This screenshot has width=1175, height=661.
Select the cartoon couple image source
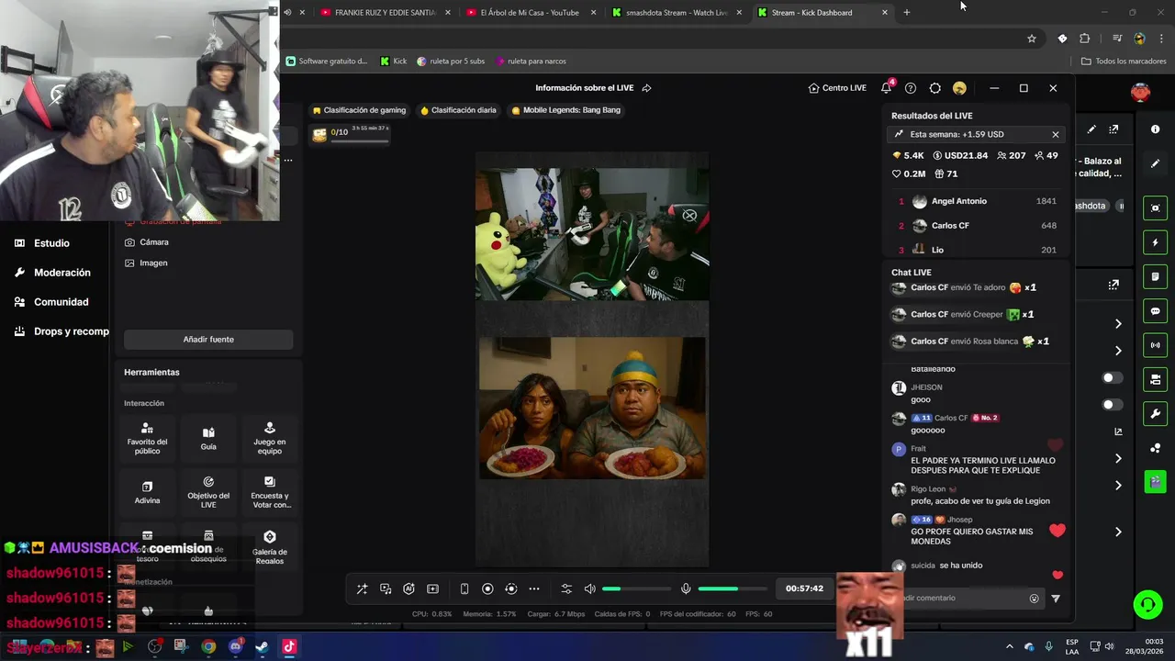pyautogui.click(x=592, y=408)
